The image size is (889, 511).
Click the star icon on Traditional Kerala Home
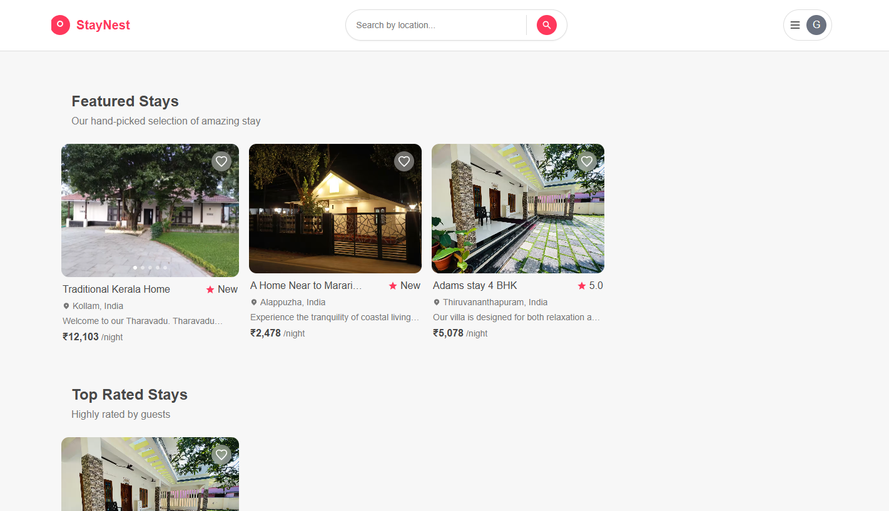(210, 290)
